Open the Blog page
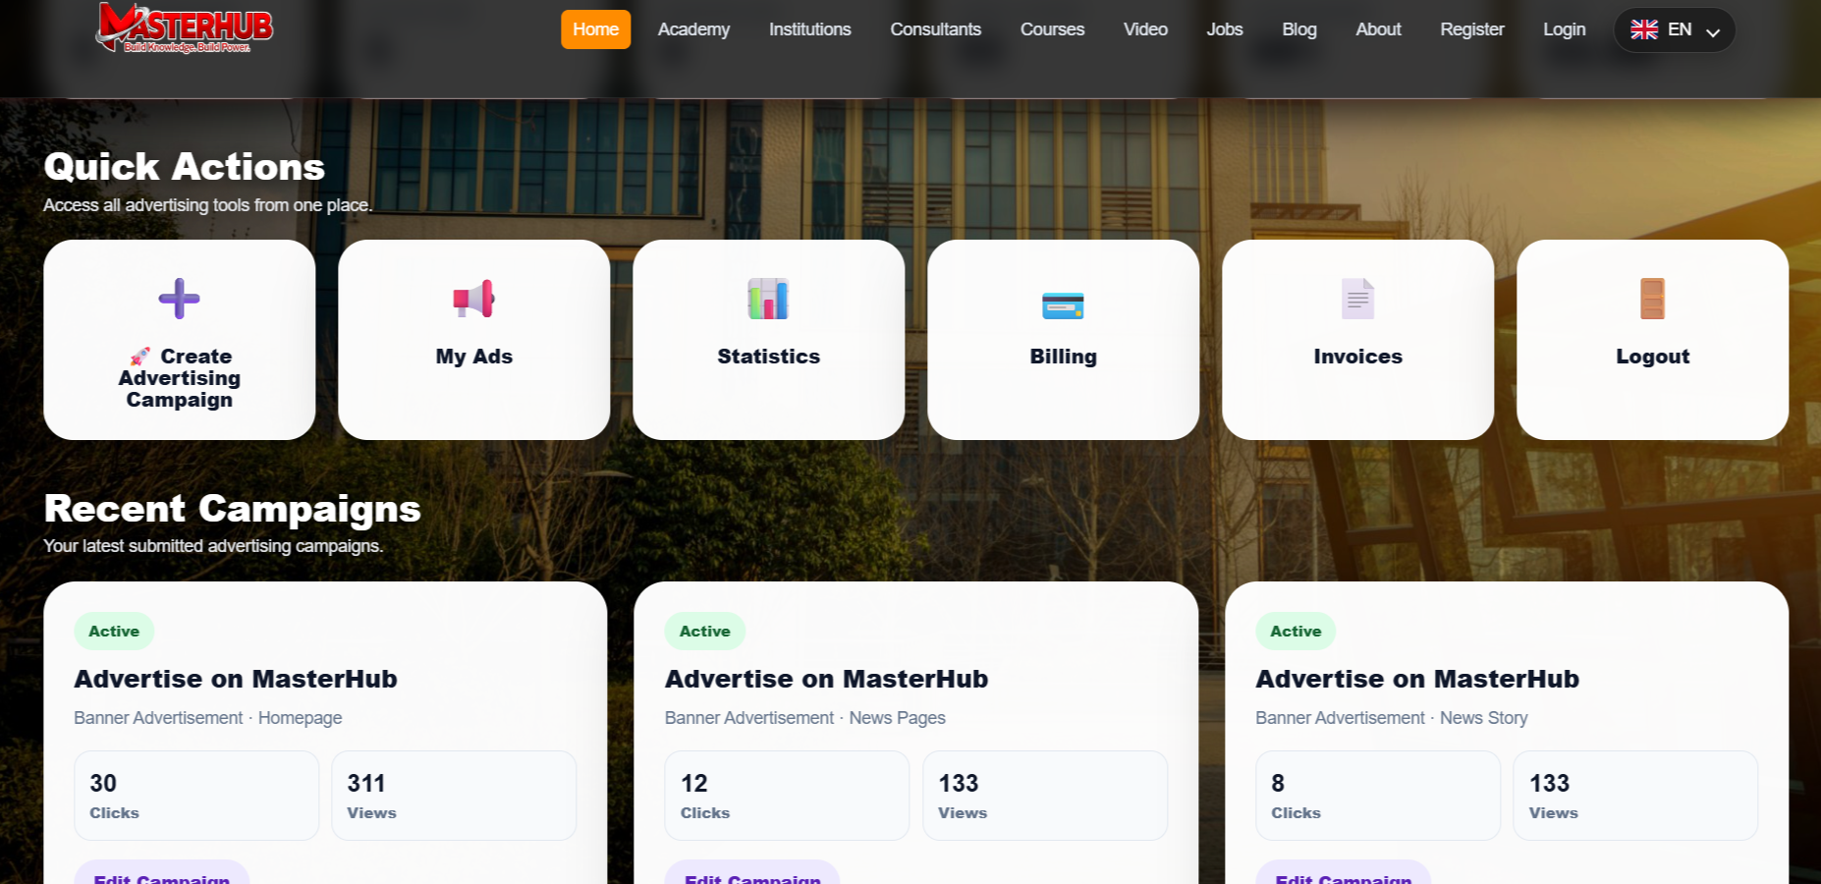 point(1298,29)
